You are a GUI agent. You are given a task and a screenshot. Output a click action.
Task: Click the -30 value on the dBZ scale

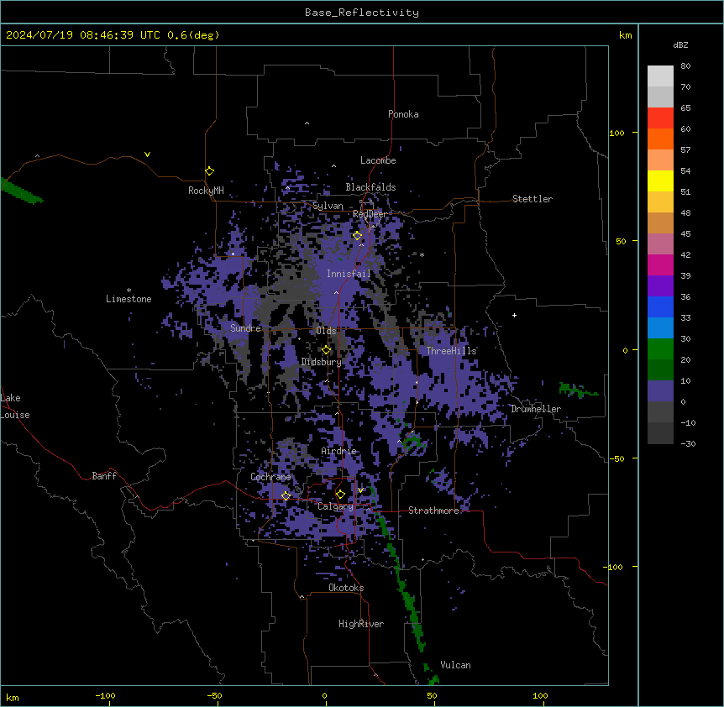[688, 443]
